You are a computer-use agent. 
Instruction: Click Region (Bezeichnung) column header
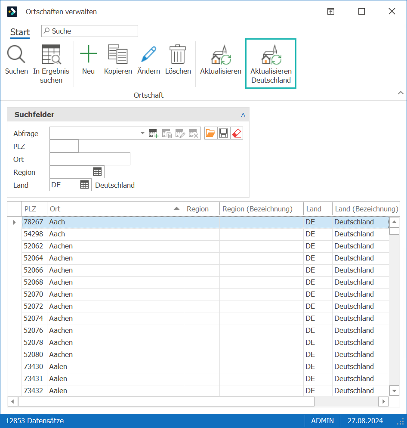262,209
